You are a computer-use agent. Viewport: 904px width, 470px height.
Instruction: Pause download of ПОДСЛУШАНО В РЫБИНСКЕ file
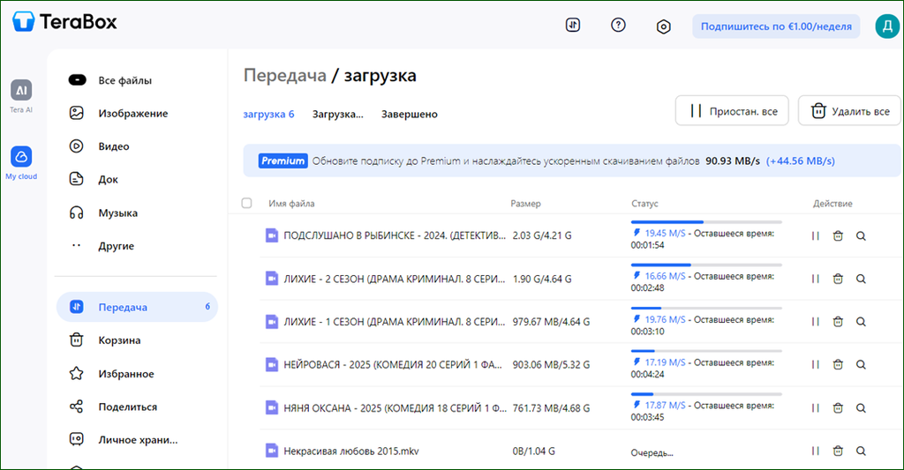click(x=815, y=235)
